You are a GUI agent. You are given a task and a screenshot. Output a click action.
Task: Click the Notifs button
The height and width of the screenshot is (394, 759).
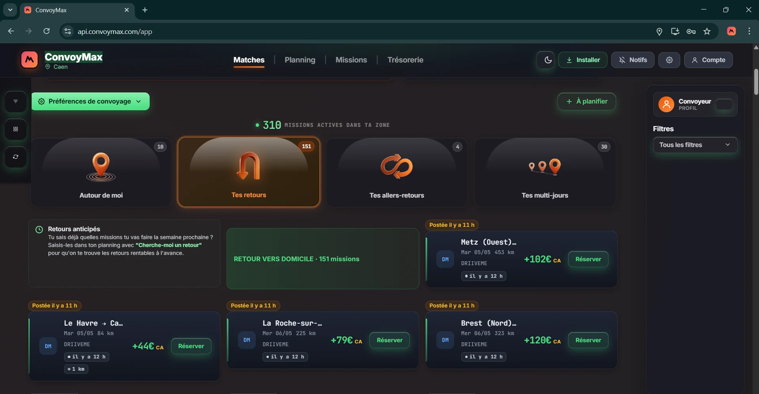pos(633,60)
